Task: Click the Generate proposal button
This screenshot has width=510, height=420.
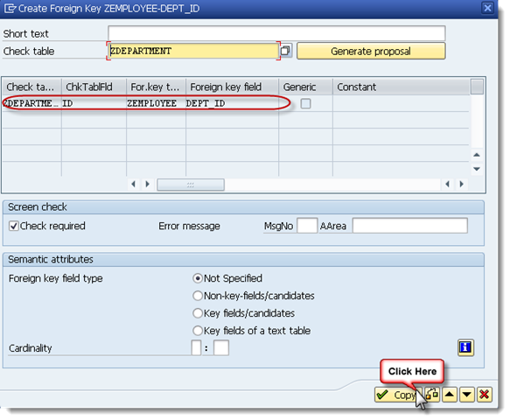Action: [x=371, y=51]
